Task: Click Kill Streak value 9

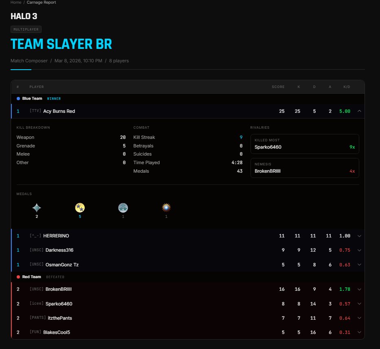Action: pos(241,137)
